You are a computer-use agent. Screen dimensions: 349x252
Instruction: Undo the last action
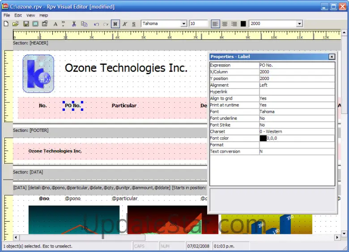(96, 24)
